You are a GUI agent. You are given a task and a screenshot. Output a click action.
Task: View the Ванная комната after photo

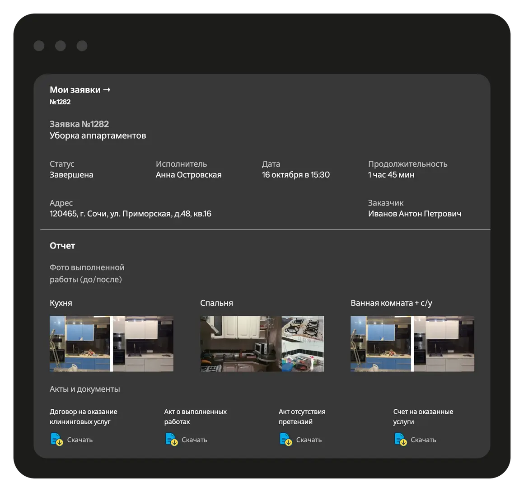(444, 343)
